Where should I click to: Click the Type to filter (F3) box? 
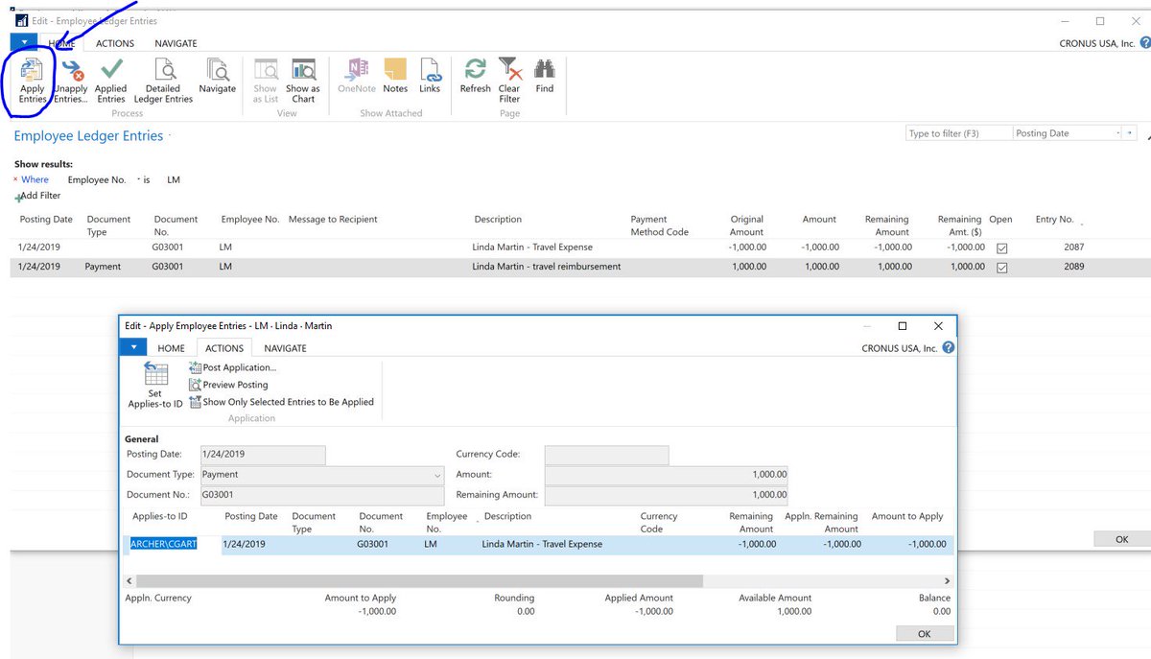958,133
